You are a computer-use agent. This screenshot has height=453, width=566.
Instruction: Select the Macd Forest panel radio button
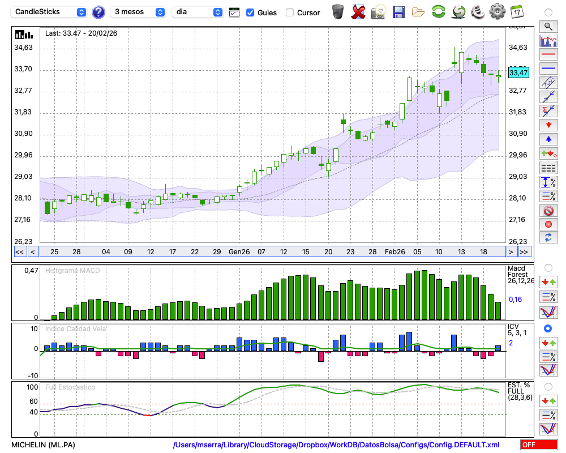[x=548, y=267]
